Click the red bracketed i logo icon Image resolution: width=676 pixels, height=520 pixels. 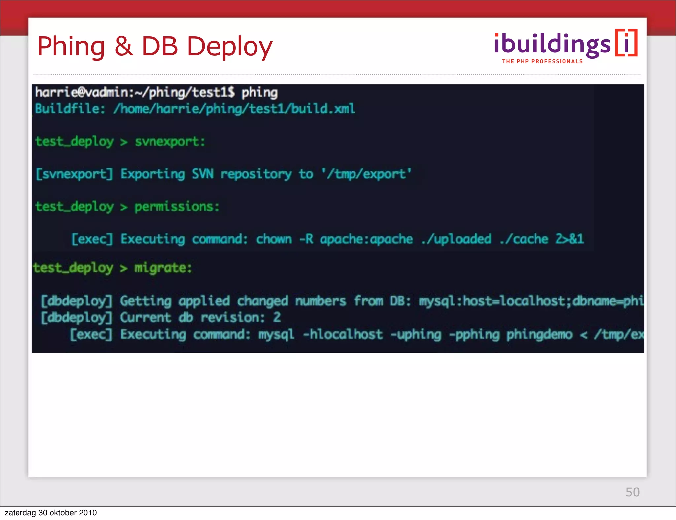pos(626,43)
